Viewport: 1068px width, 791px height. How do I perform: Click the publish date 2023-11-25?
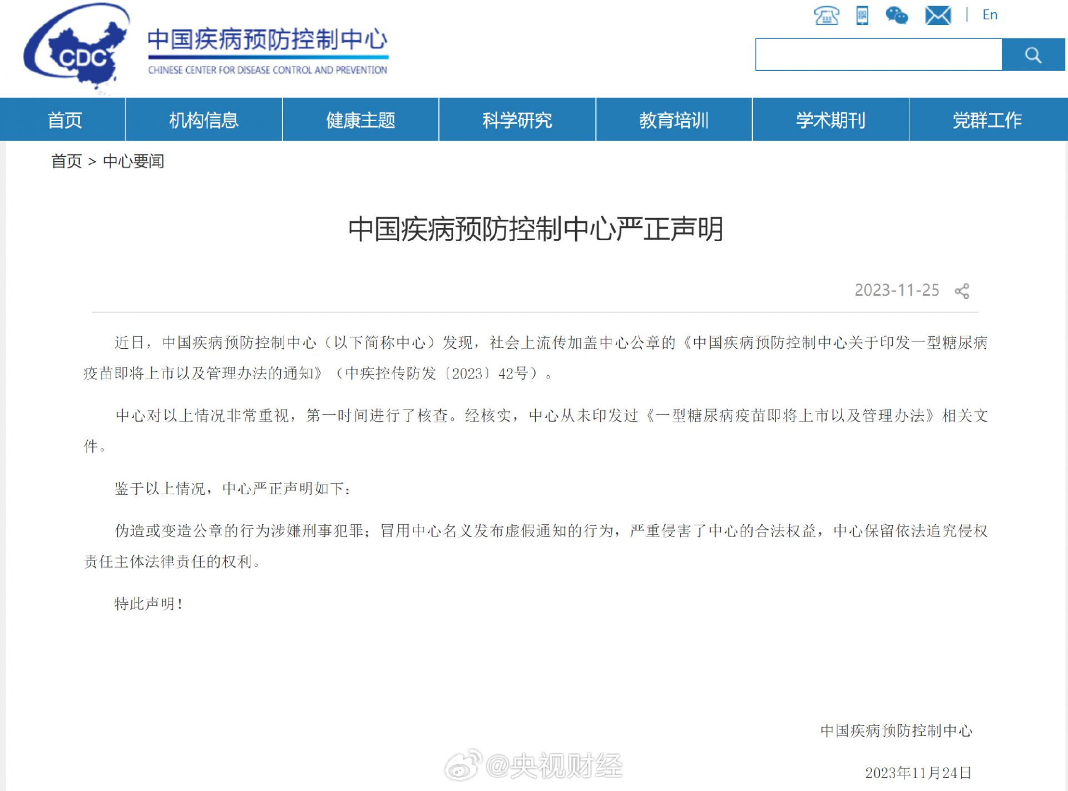pos(897,290)
